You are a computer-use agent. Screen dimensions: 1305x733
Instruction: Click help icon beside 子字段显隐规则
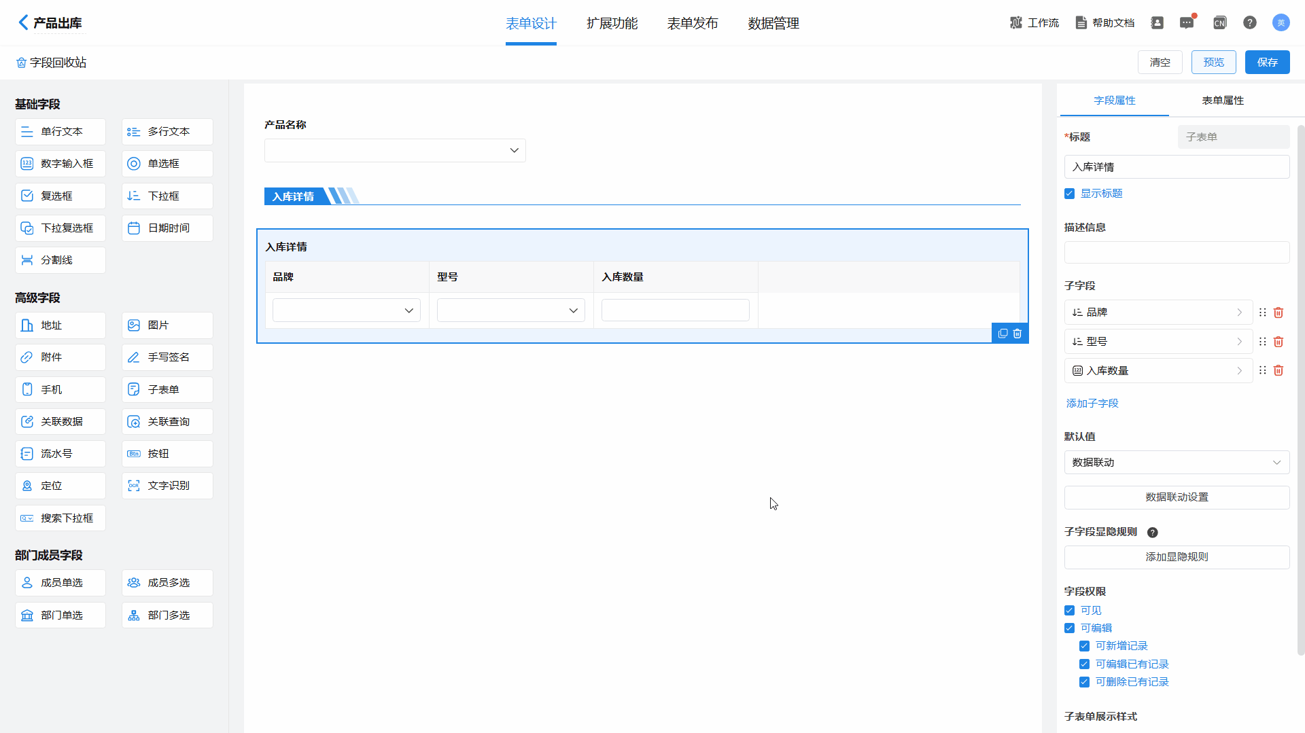[x=1152, y=533]
